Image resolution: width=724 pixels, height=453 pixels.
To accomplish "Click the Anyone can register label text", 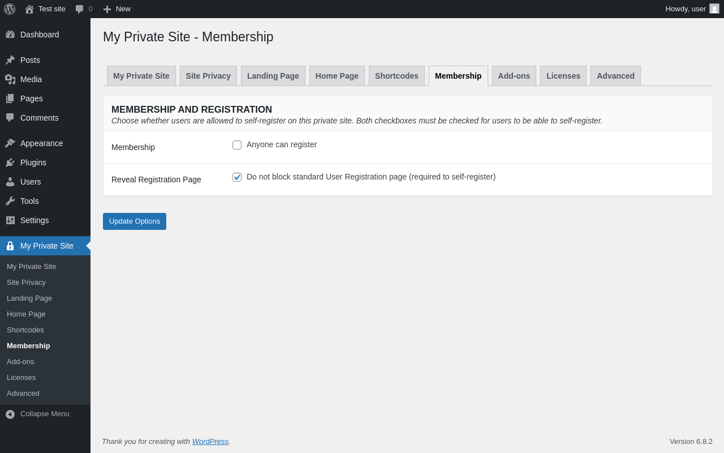I will 282,144.
